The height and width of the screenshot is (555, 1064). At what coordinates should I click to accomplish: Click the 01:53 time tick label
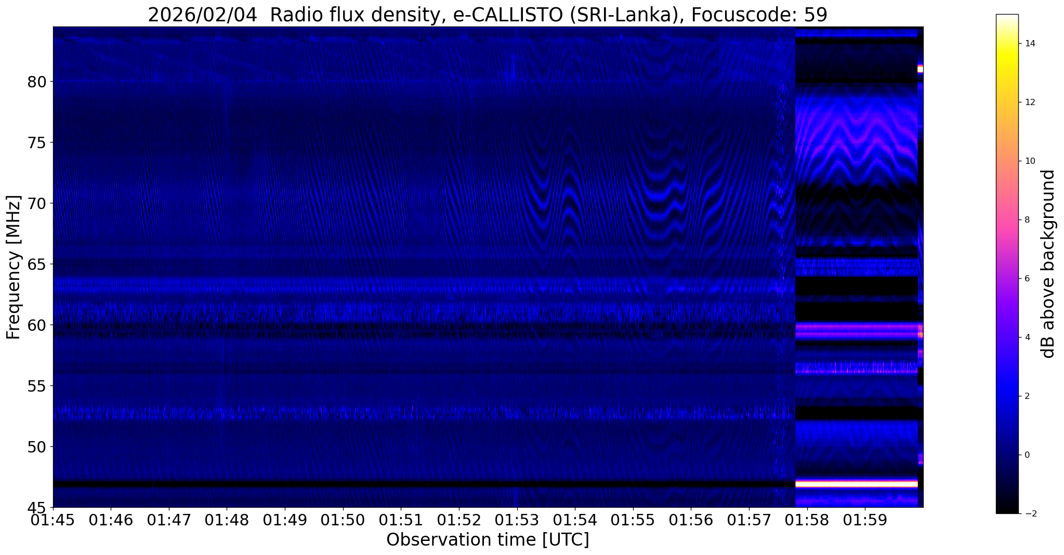[x=517, y=520]
